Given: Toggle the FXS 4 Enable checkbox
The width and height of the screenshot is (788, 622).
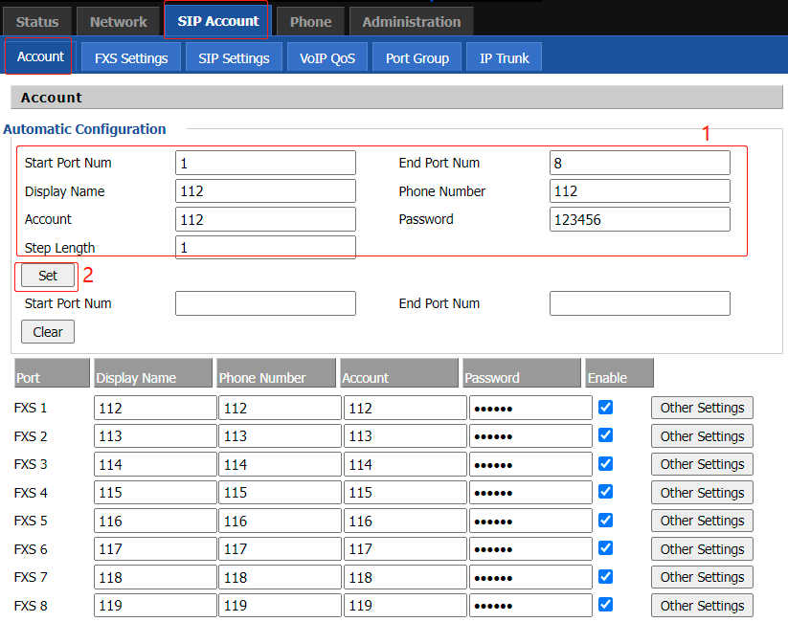Looking at the screenshot, I should 605,491.
